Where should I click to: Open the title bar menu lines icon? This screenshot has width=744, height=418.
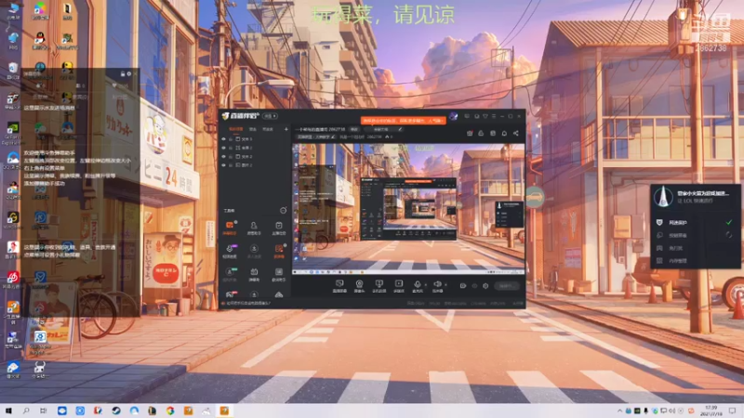coord(494,116)
